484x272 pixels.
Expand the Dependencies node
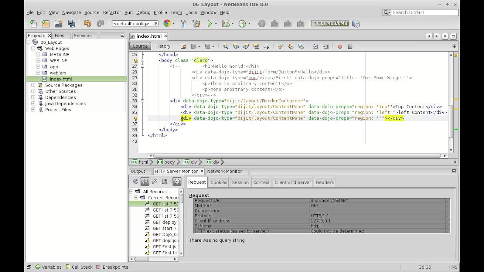point(33,97)
